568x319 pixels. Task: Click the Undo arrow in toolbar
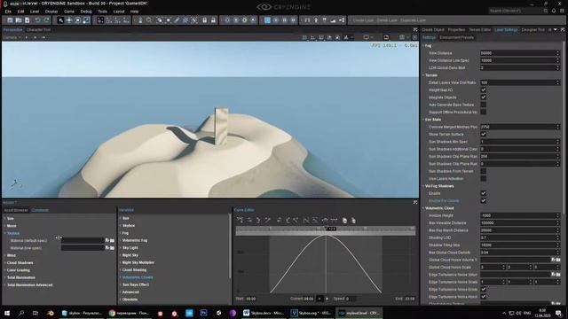point(37,20)
